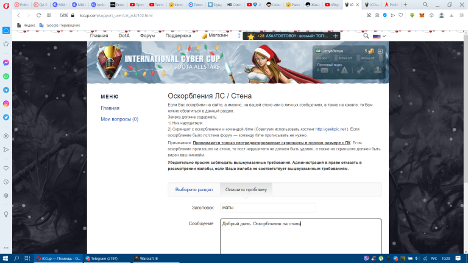The height and width of the screenshot is (263, 468).
Task: Open the speed dial grid icon
Action: click(49, 15)
